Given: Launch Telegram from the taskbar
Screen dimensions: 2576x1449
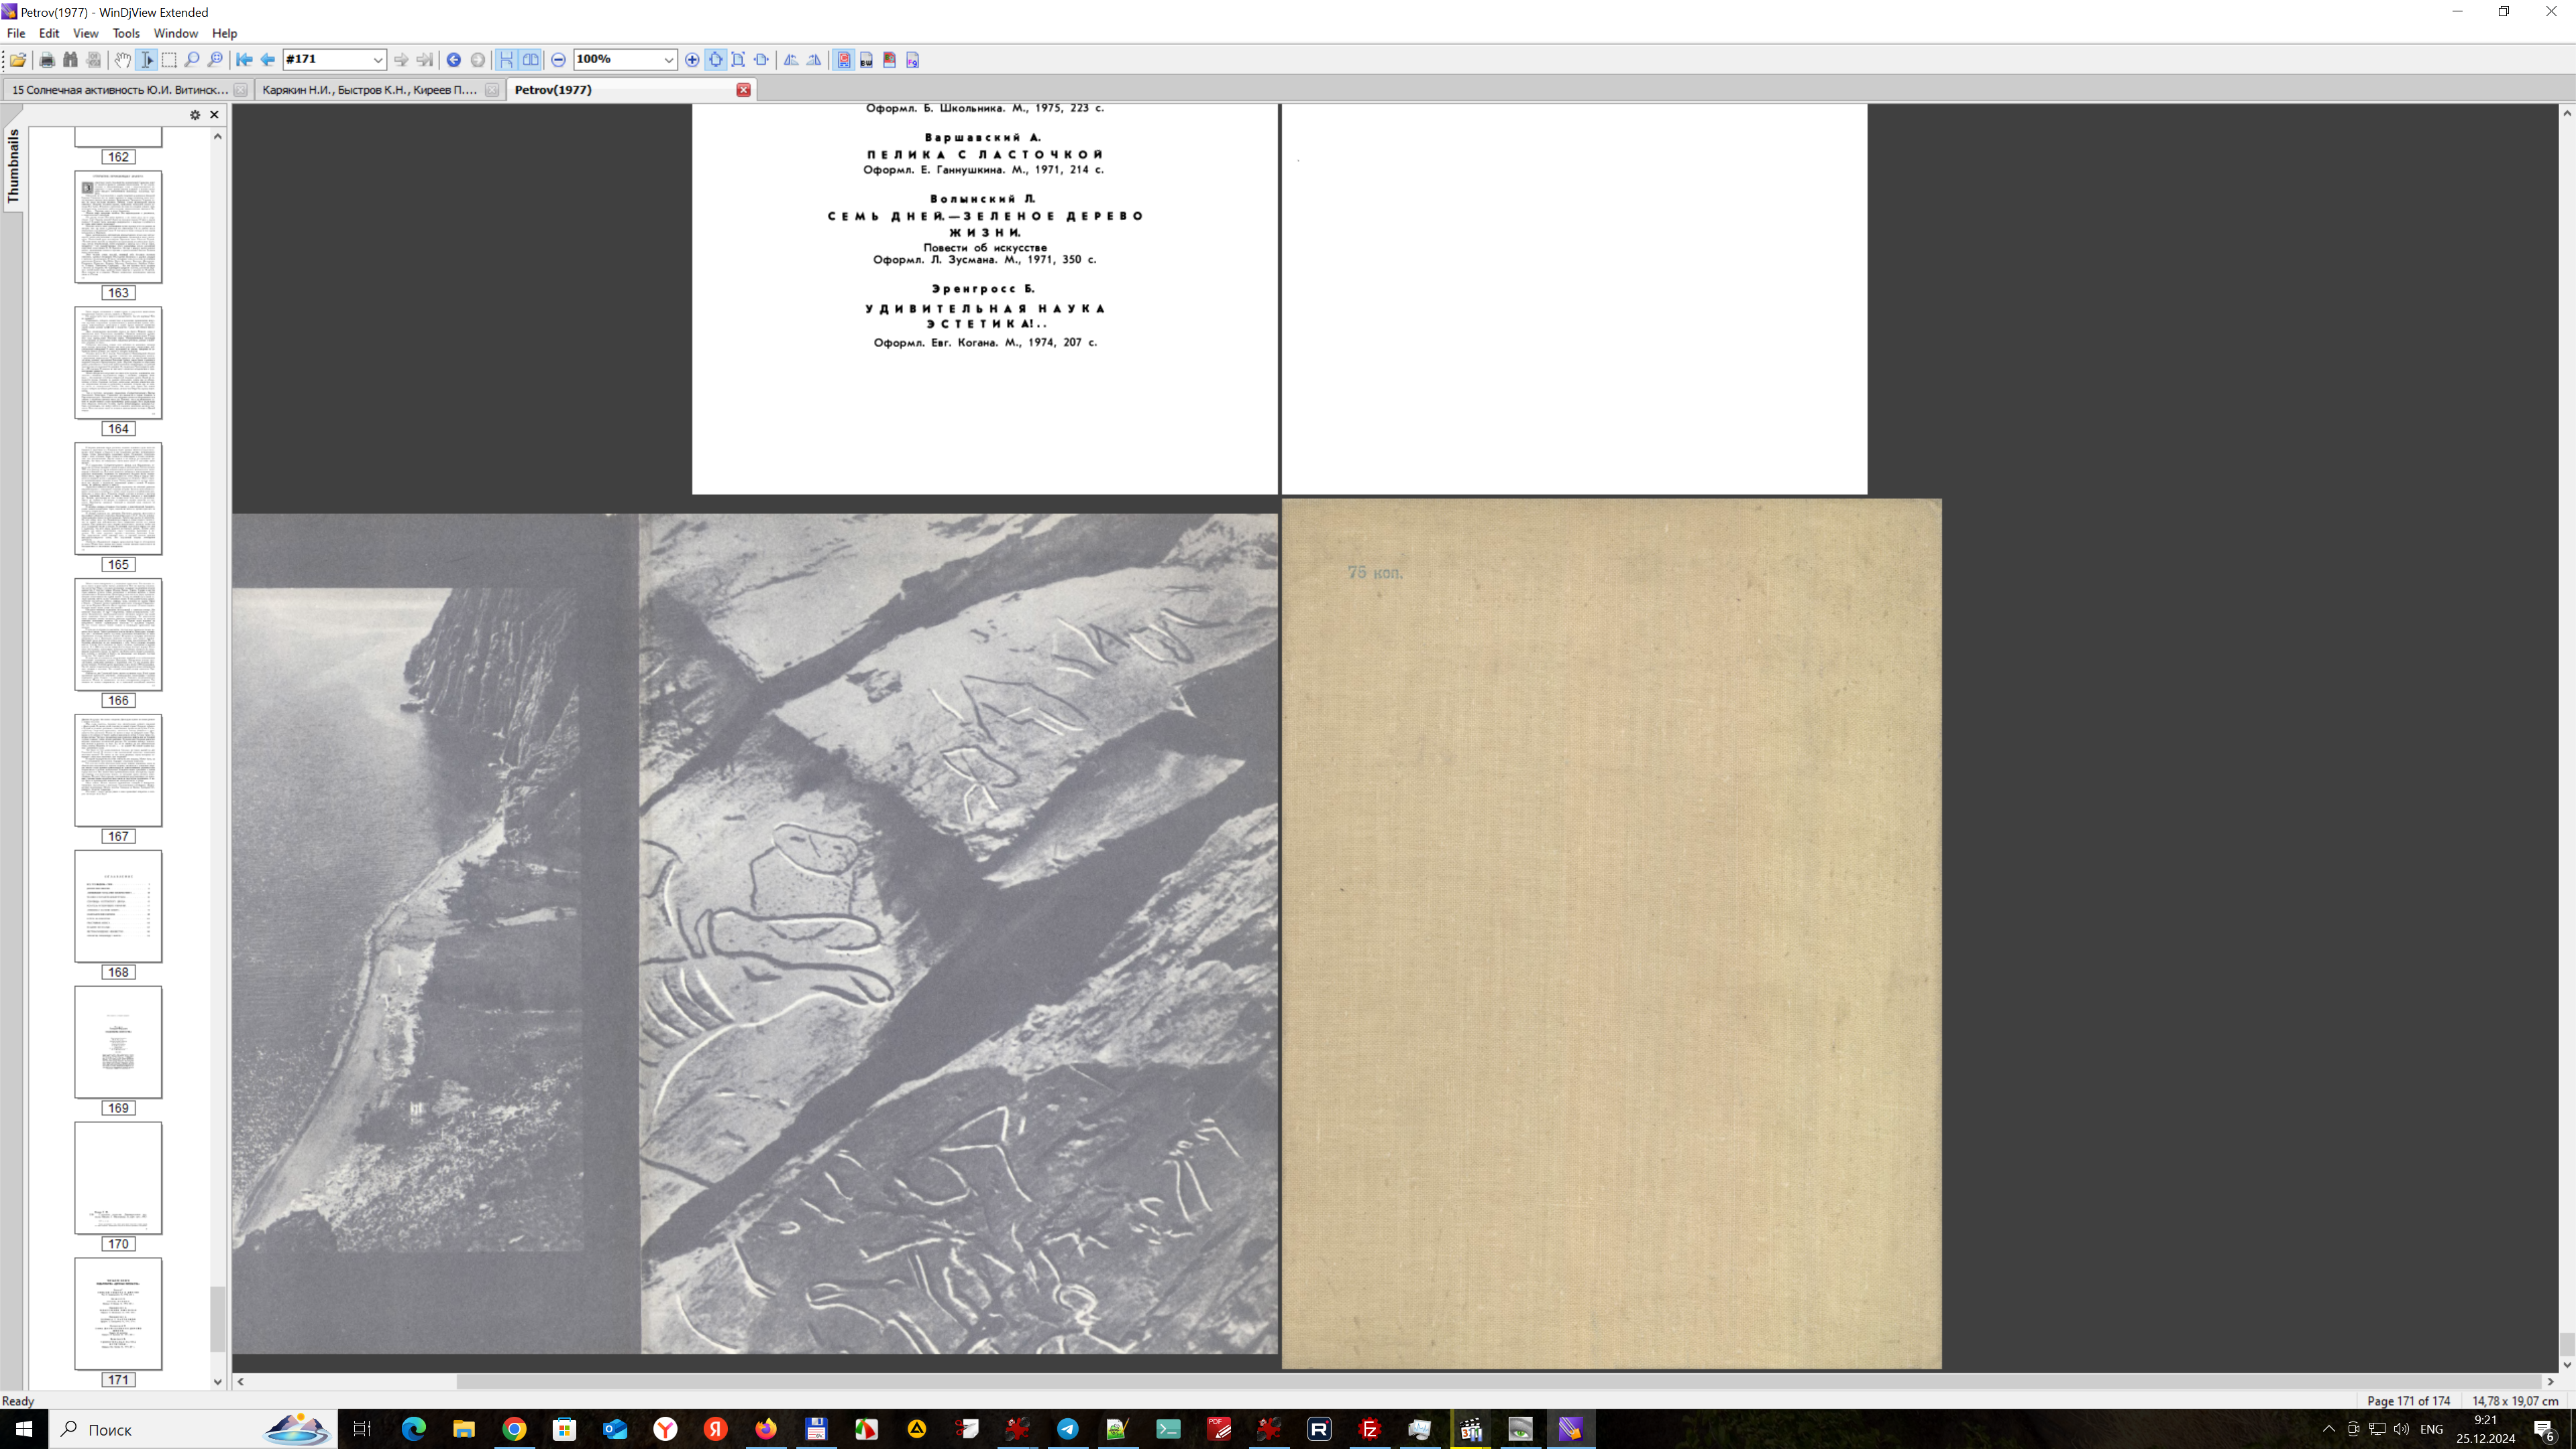Looking at the screenshot, I should click(x=1068, y=1429).
